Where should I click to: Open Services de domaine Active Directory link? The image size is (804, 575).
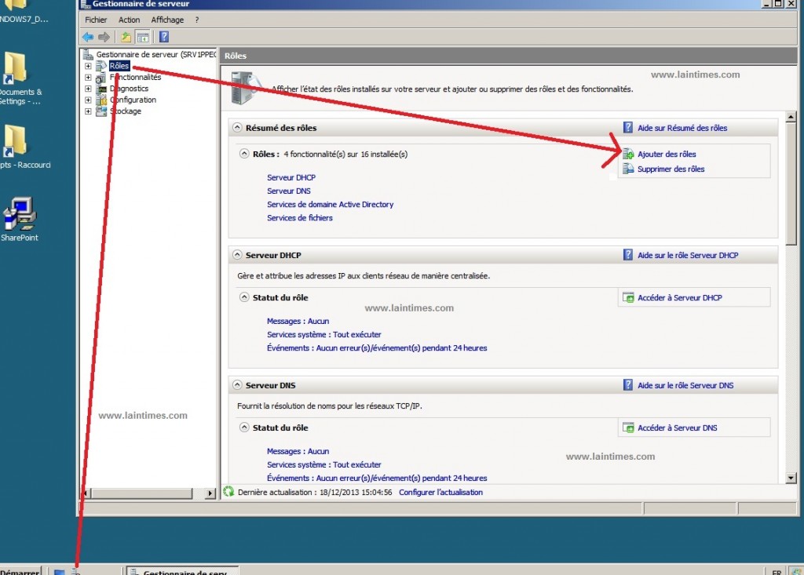[331, 204]
